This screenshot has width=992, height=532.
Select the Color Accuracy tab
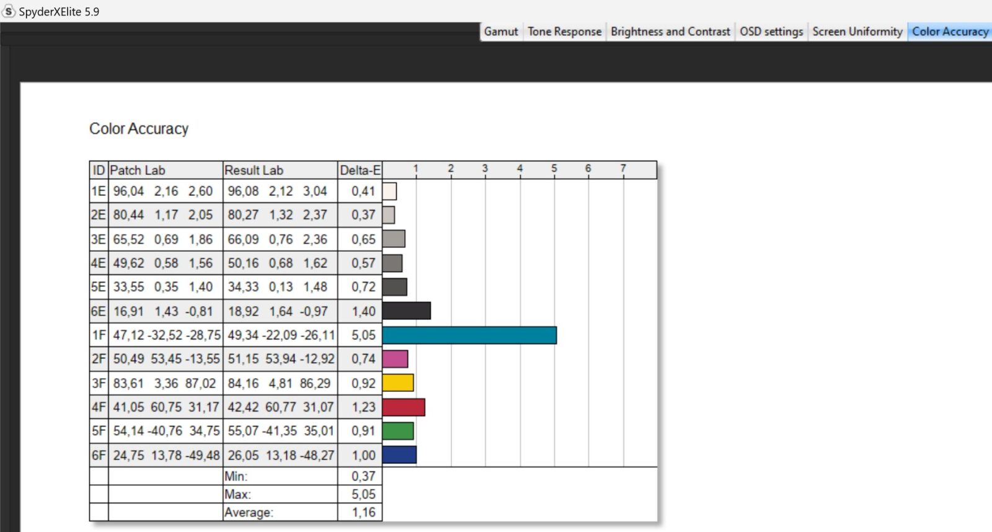950,32
